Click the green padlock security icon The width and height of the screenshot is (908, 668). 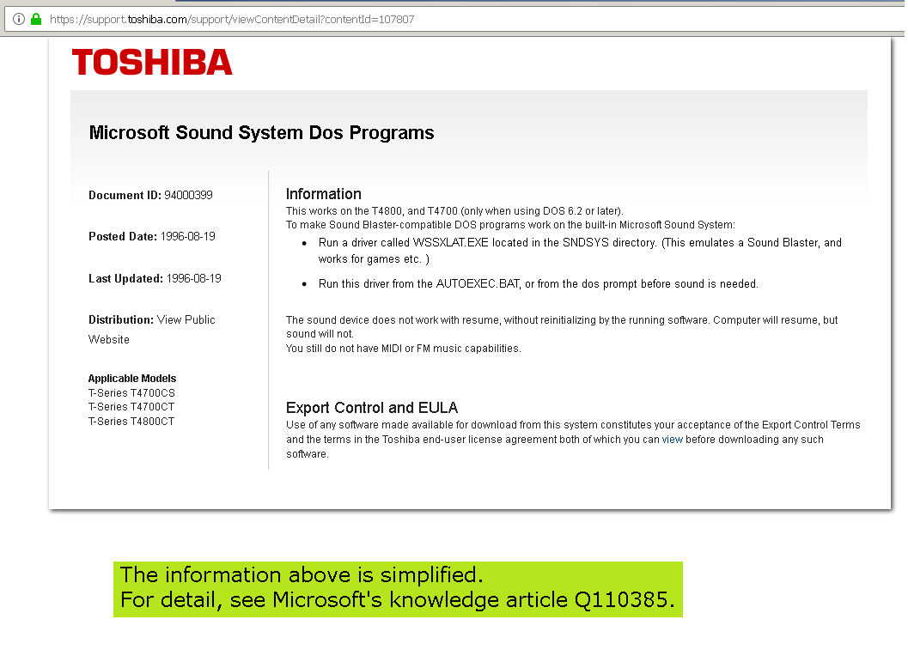point(36,19)
